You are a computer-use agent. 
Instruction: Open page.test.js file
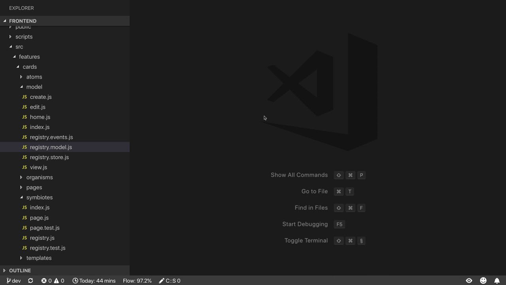[65, 228]
